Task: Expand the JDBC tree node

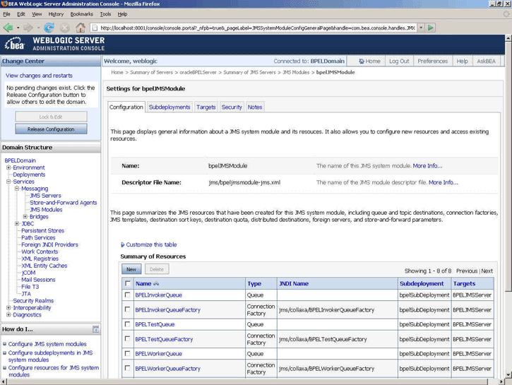Action: pyautogui.click(x=17, y=224)
